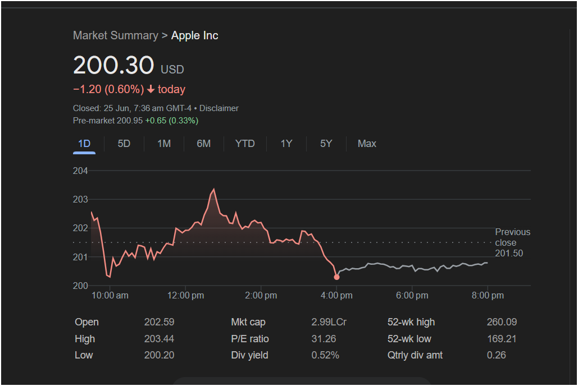Screen dimensions: 578x386
Task: Click the 8:00 pm axis label
Action: pos(488,296)
